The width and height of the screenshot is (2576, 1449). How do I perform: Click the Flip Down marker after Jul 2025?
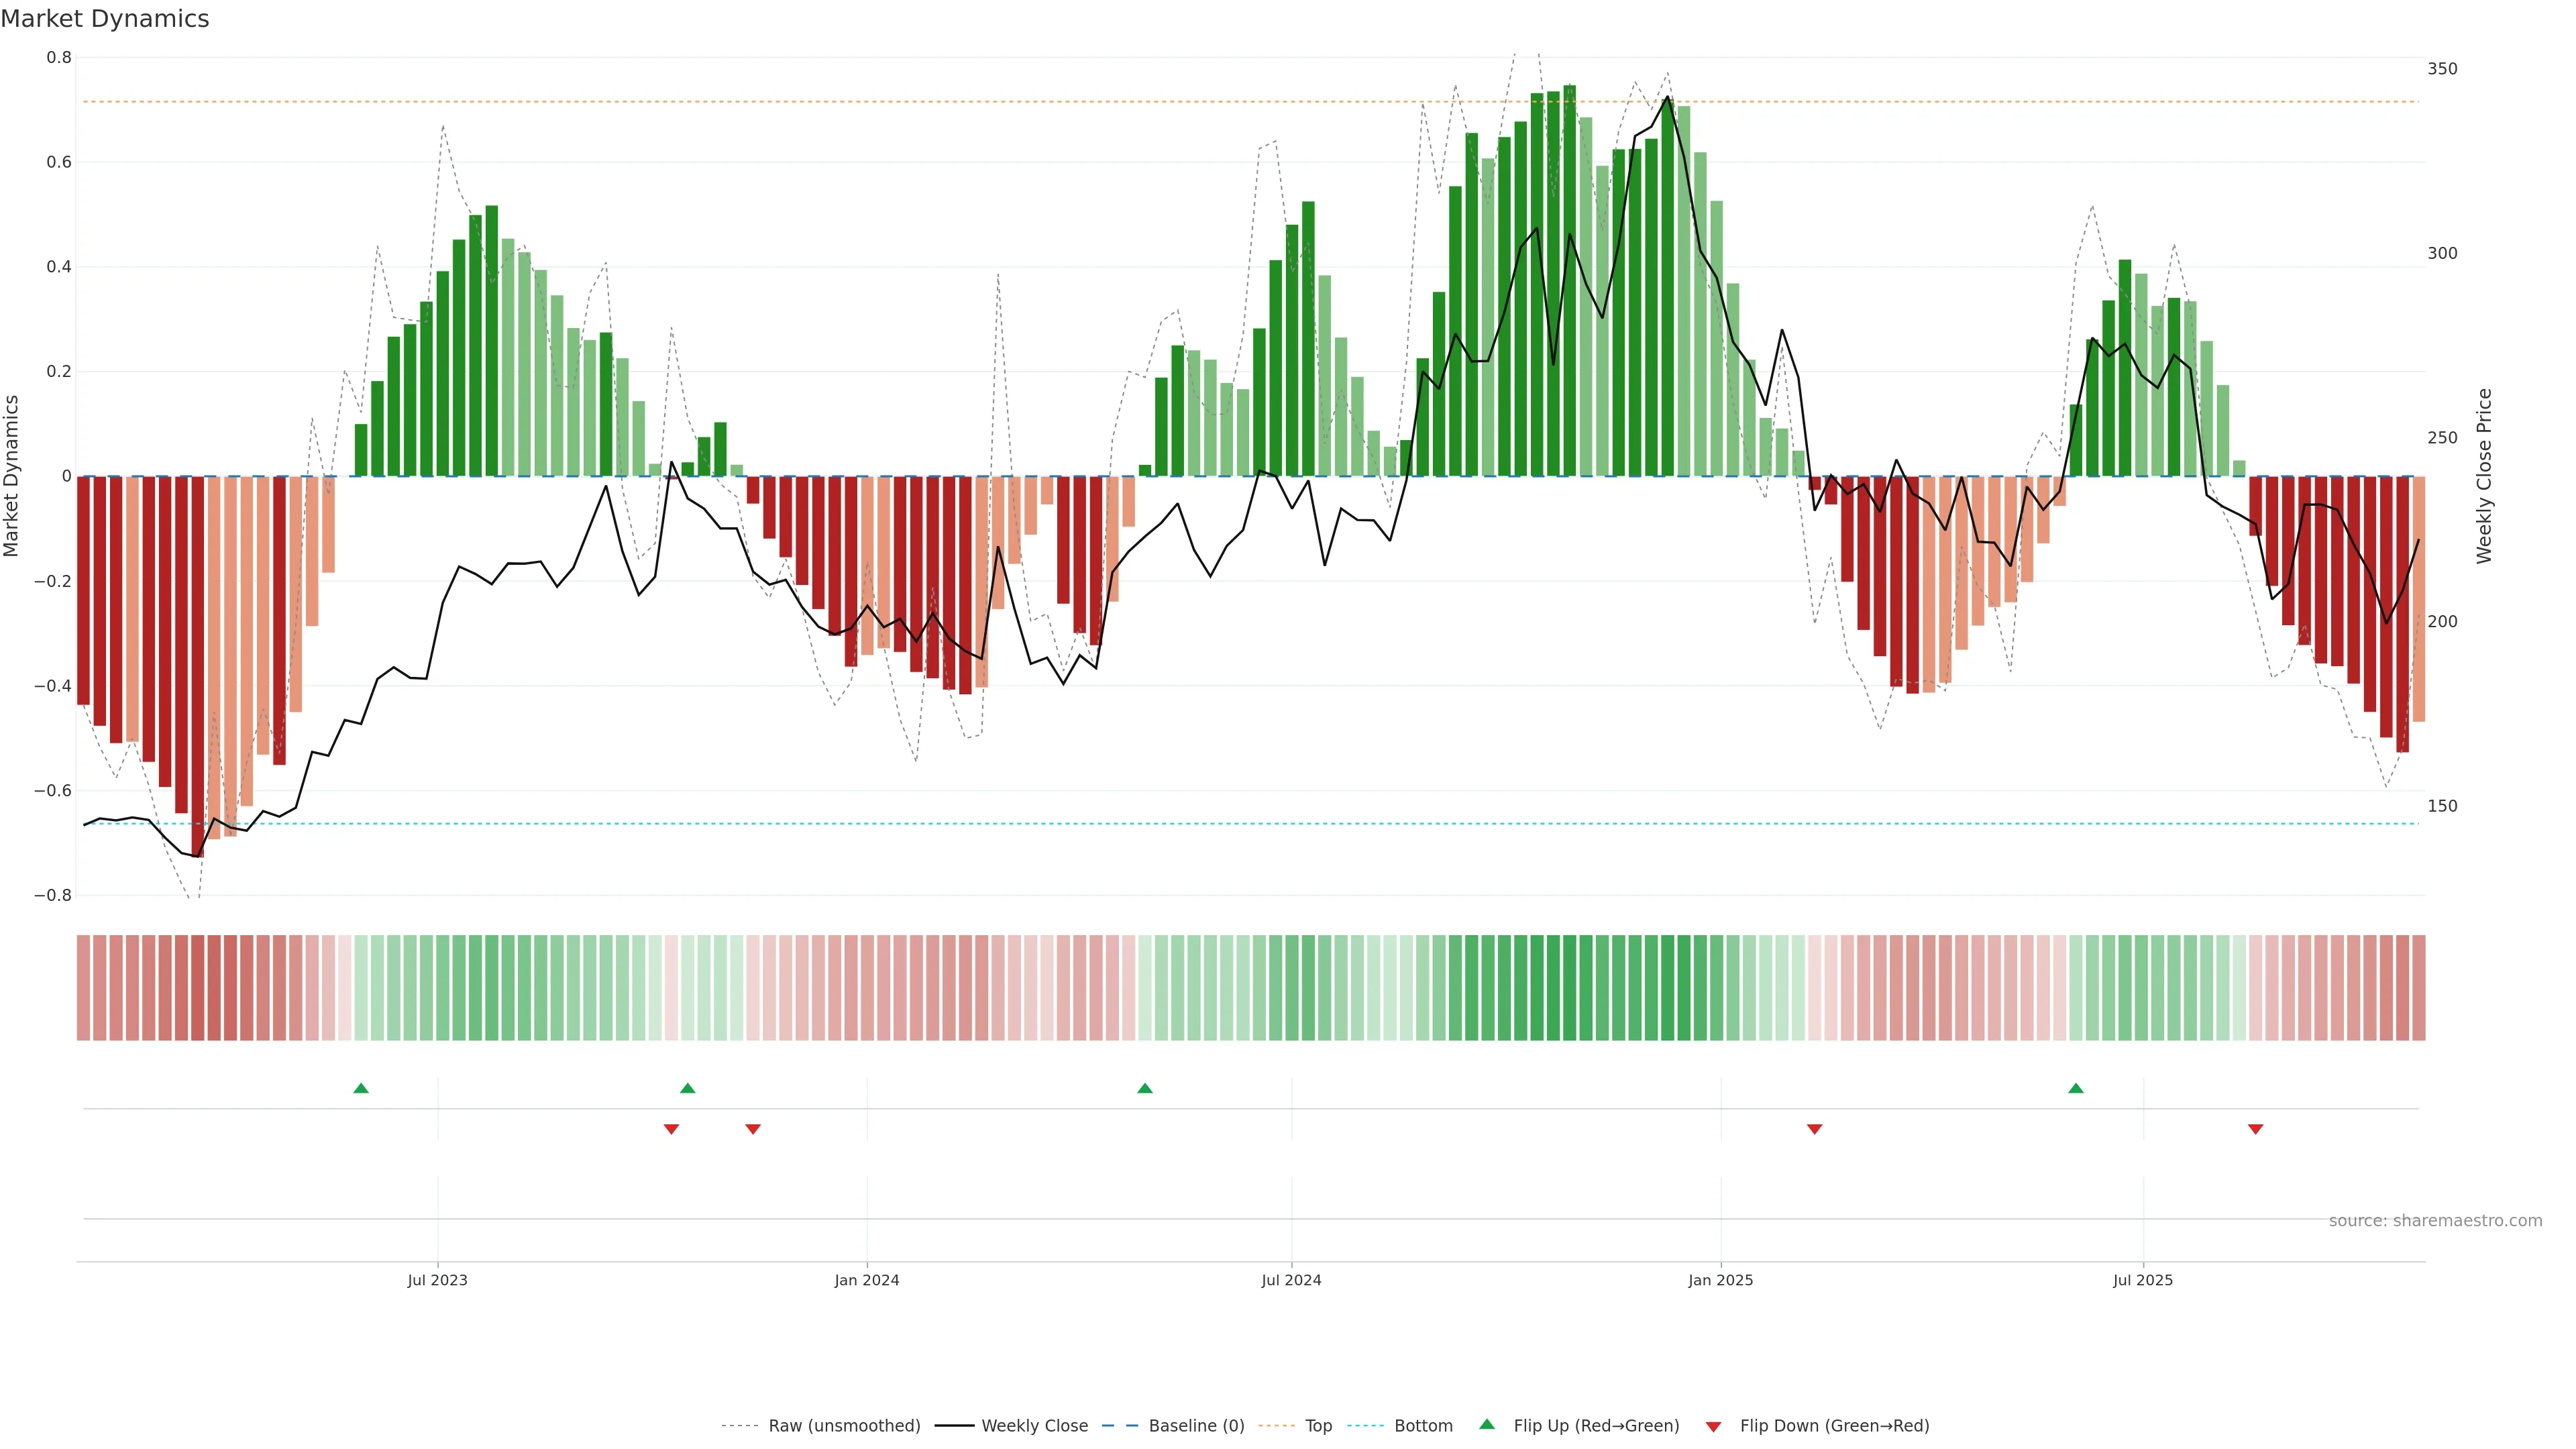point(2255,1129)
